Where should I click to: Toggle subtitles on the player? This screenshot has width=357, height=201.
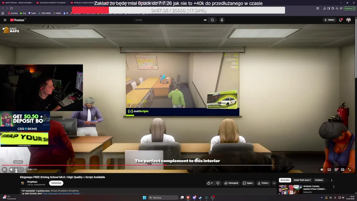329,169
